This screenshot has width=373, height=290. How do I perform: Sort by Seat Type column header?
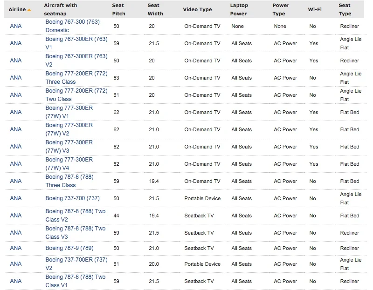point(345,9)
